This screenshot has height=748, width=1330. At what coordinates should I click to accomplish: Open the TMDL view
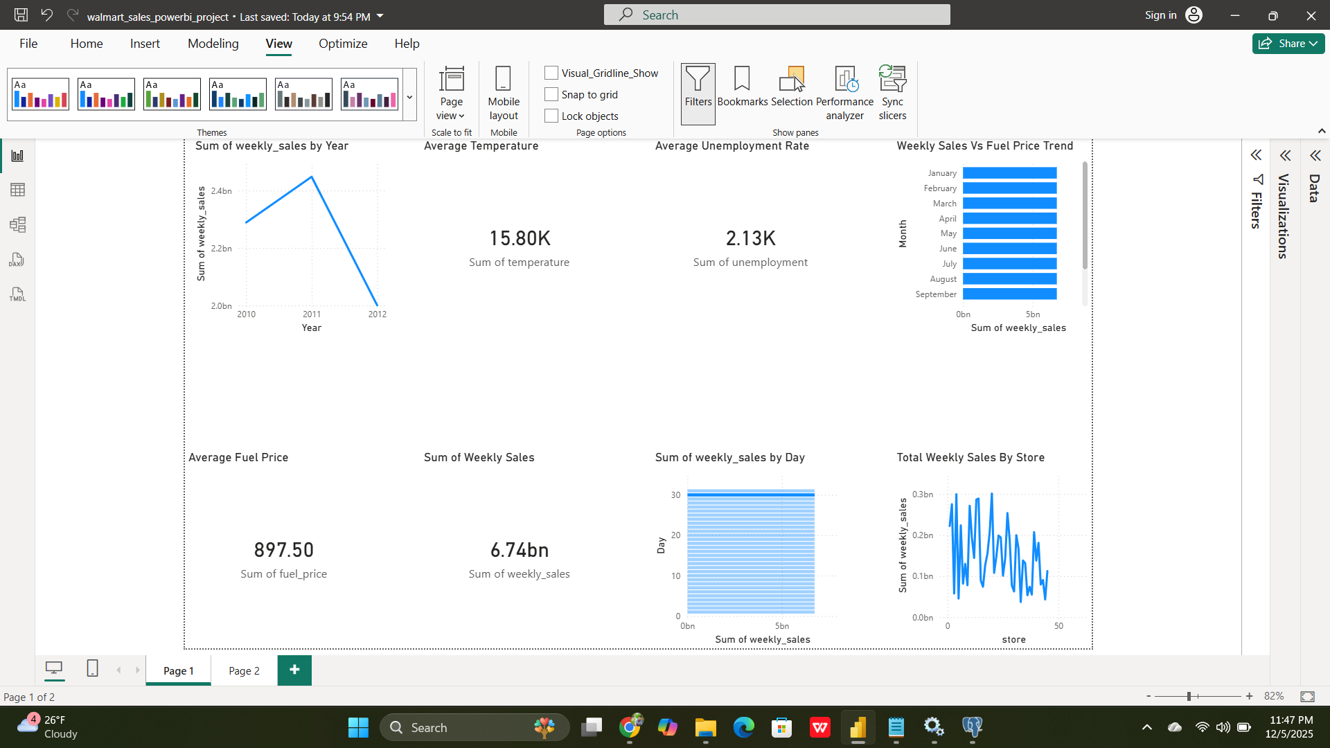tap(17, 294)
